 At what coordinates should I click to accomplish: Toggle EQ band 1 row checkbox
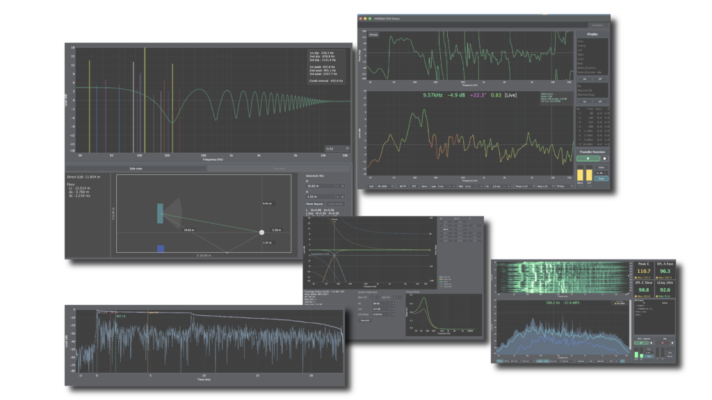577,113
